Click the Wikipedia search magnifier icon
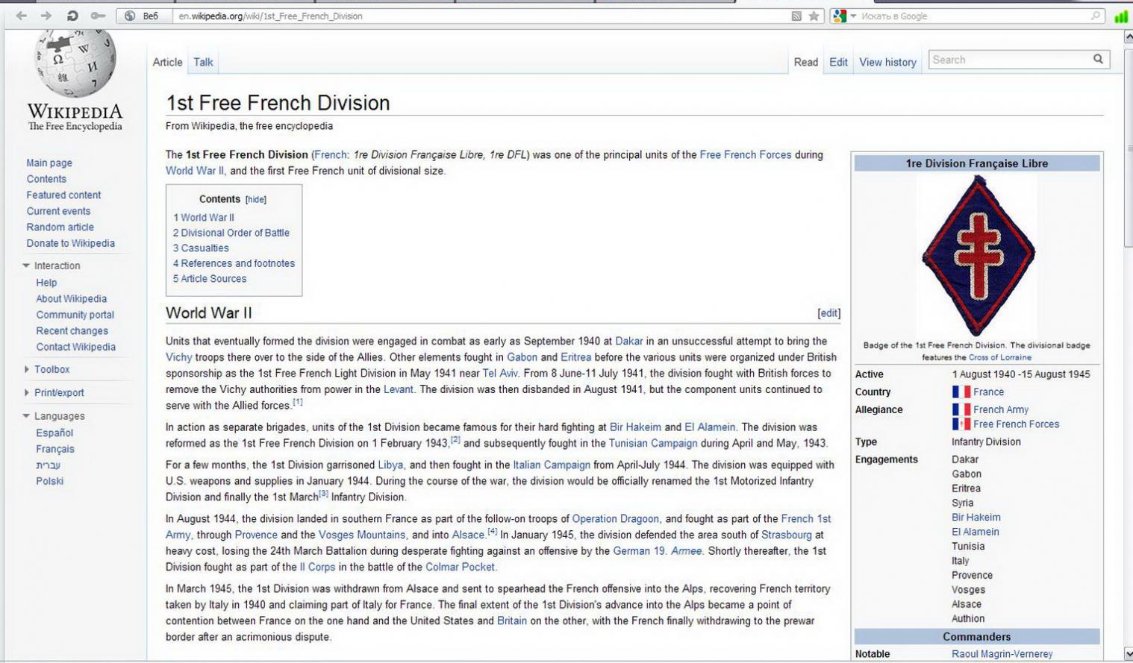The image size is (1133, 663). point(1098,59)
